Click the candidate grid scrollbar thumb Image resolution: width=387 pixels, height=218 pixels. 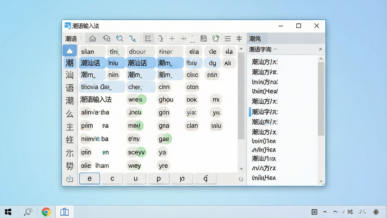241,96
